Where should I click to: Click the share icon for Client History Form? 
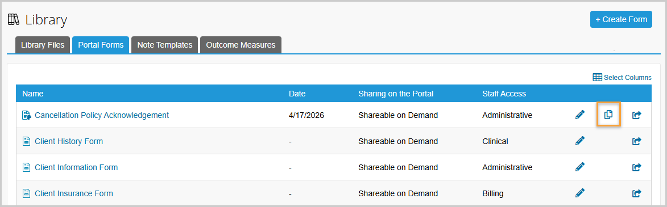click(x=636, y=141)
